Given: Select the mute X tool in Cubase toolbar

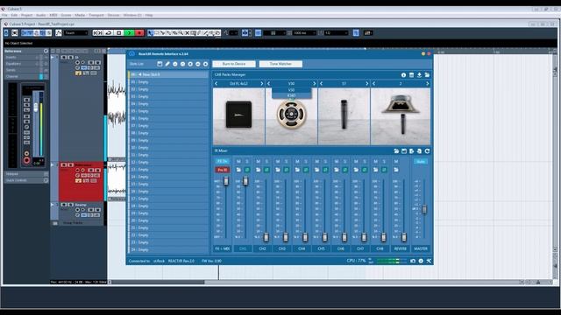Looking at the screenshot, I should [x=187, y=33].
